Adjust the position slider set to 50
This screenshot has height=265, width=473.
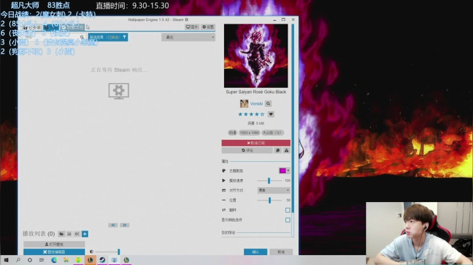(x=270, y=200)
